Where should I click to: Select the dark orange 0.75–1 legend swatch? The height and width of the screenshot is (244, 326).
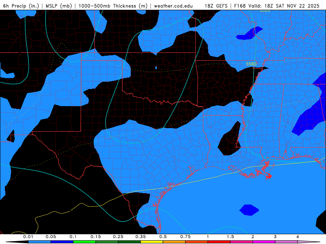[197, 242]
